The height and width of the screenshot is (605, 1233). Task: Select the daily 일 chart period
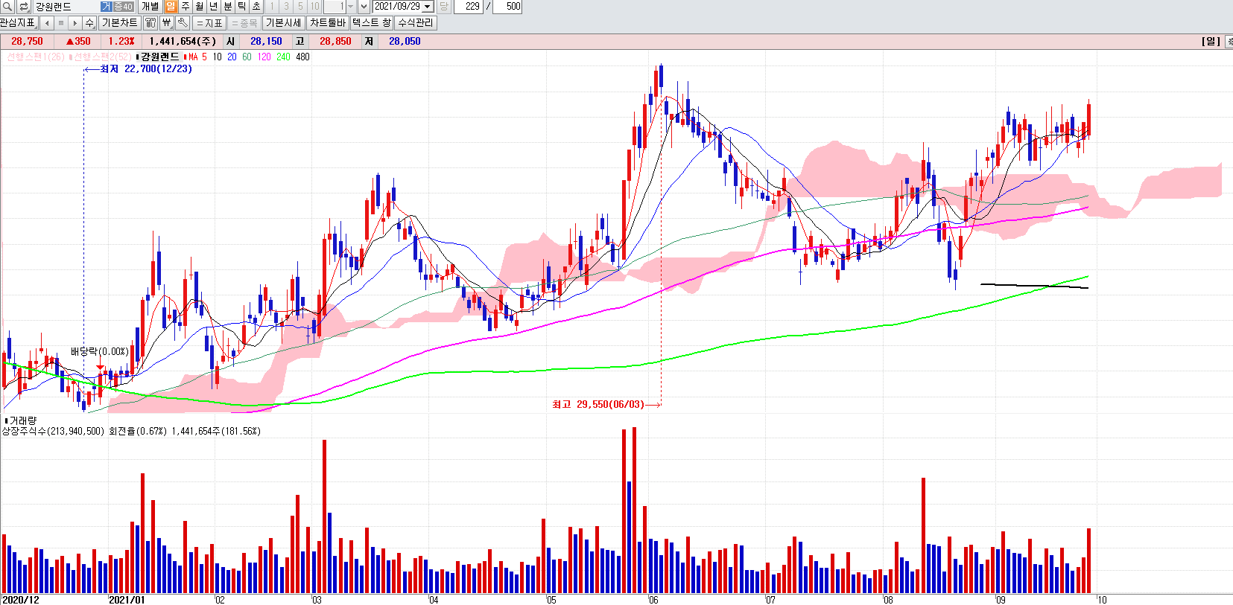coord(171,7)
